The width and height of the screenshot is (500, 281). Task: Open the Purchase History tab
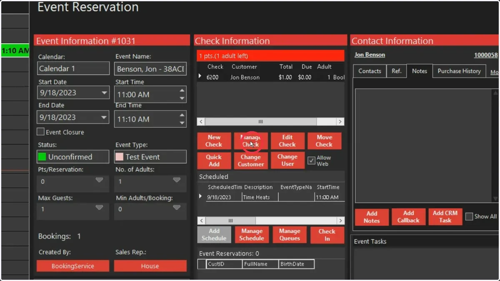coord(459,71)
